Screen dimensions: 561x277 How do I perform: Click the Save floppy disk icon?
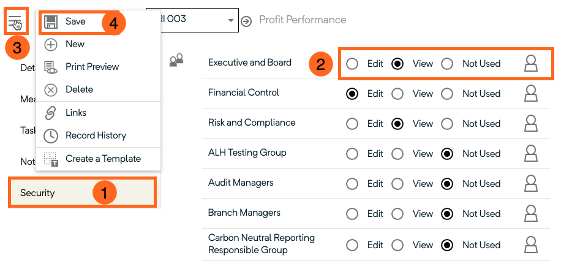(51, 22)
